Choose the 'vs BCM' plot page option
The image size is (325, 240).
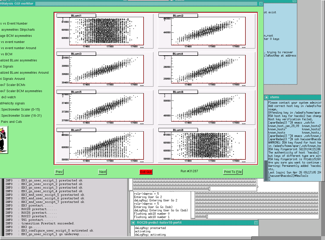click(x=6, y=54)
